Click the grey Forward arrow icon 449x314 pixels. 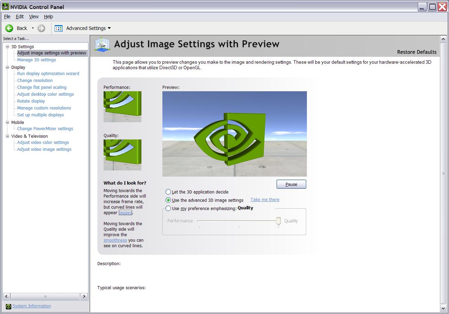coord(41,28)
